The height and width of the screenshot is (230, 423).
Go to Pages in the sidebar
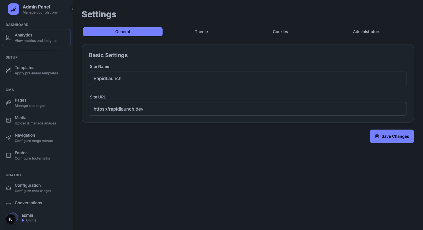[x=36, y=103]
